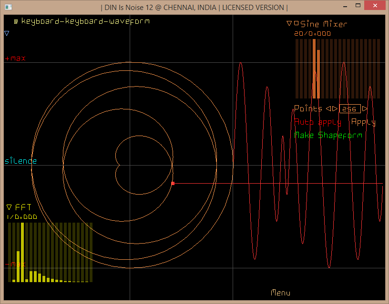
Task: Collapse the FFT panel arrow
Action: coord(9,207)
